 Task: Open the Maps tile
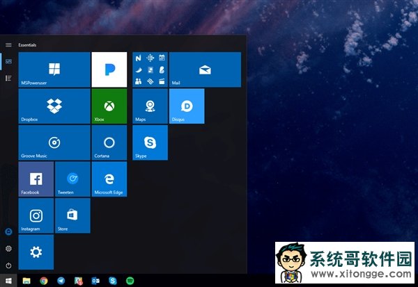tap(150, 106)
